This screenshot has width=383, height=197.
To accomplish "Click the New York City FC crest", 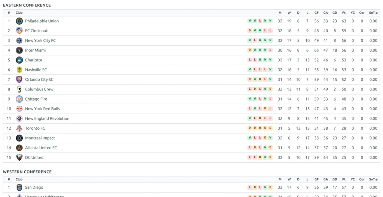I will pyautogui.click(x=19, y=40).
